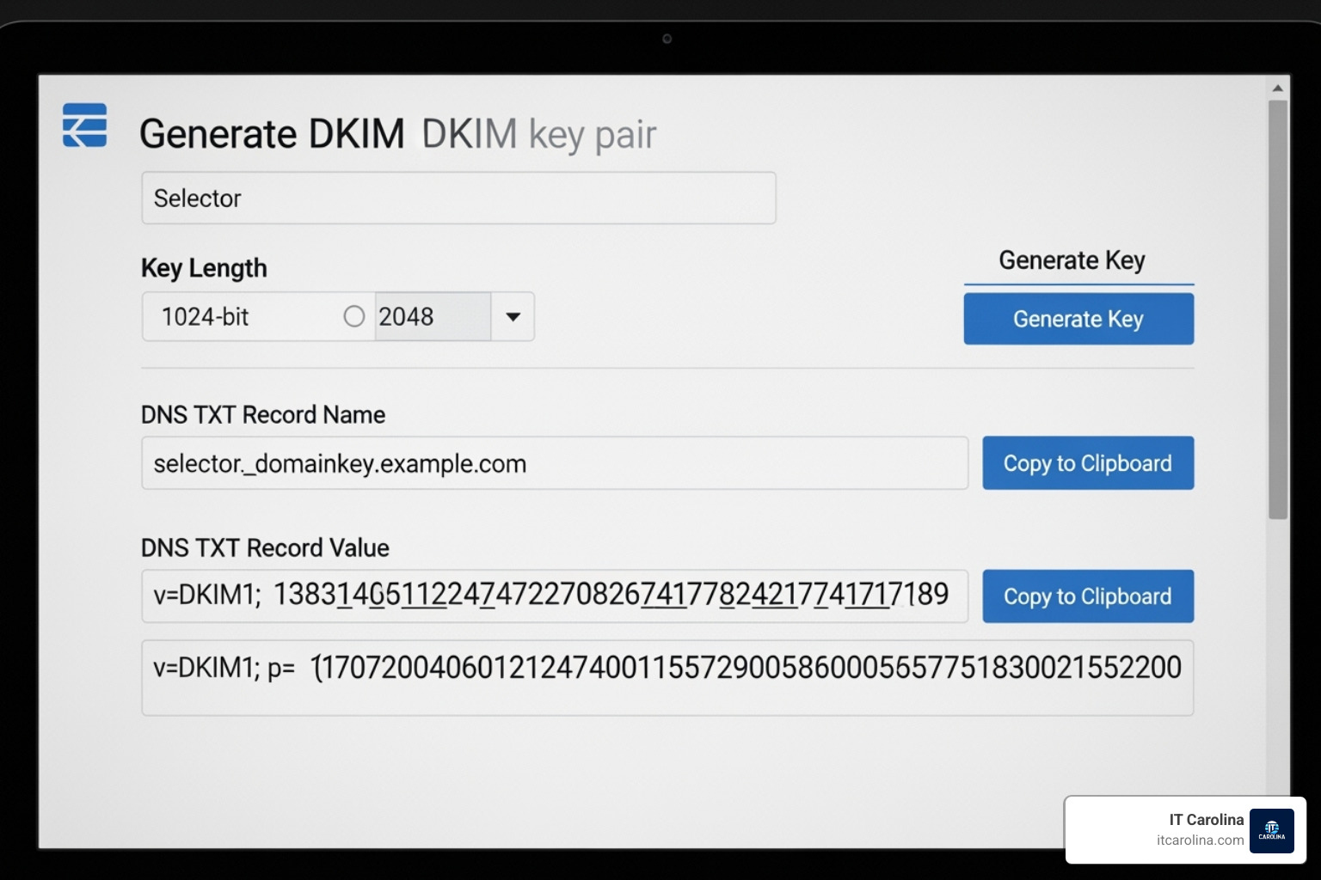Click the DNS TXT Record Value field

pos(554,596)
